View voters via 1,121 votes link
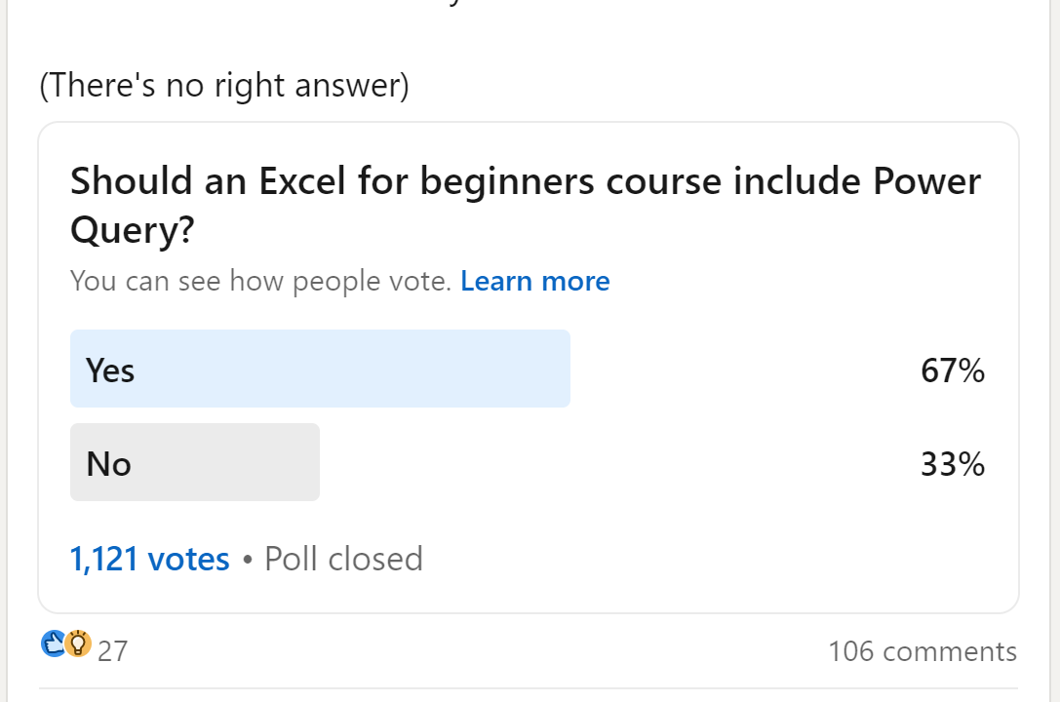Image resolution: width=1060 pixels, height=702 pixels. (x=149, y=560)
